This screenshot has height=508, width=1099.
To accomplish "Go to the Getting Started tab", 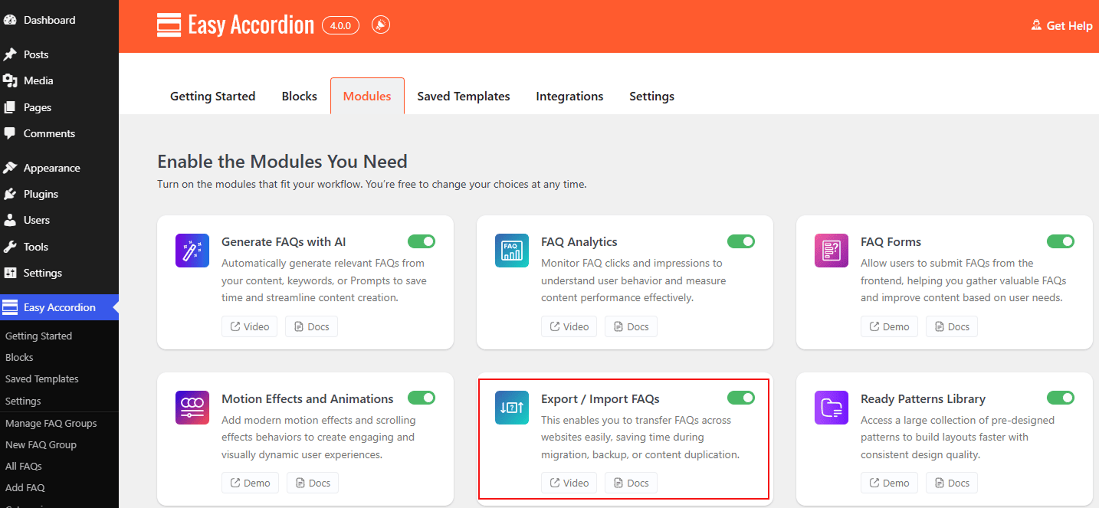I will click(212, 97).
